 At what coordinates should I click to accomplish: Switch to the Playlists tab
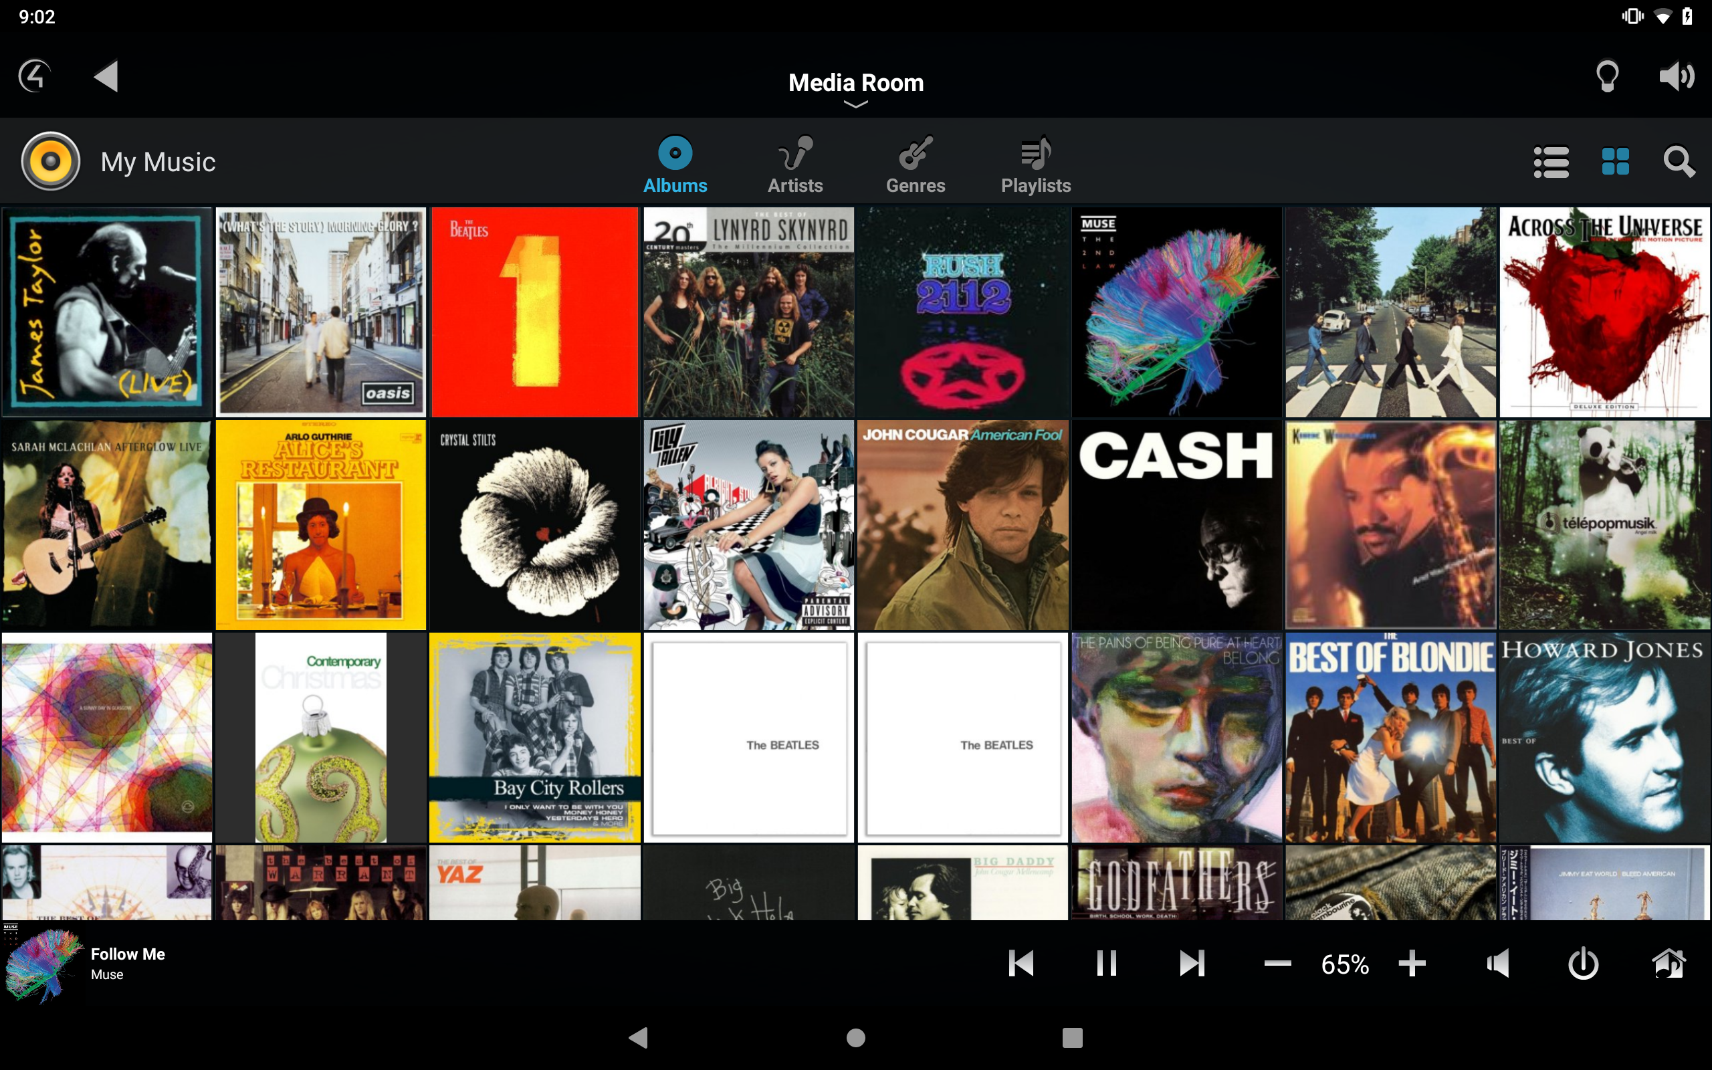[1036, 166]
